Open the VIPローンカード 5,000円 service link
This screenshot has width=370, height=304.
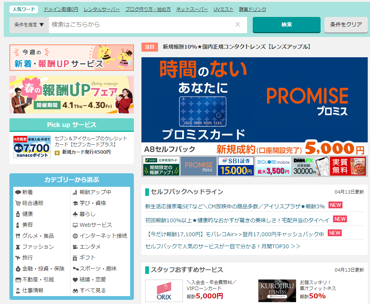pyautogui.click(x=211, y=289)
